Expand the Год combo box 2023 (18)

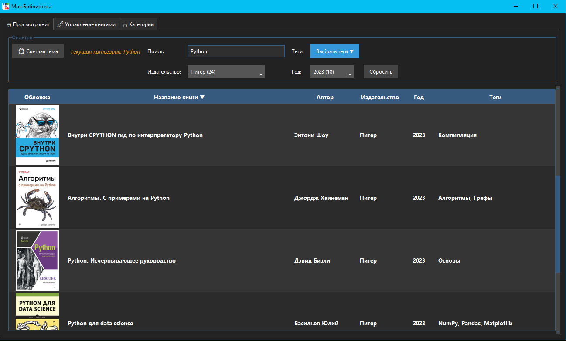pyautogui.click(x=332, y=72)
